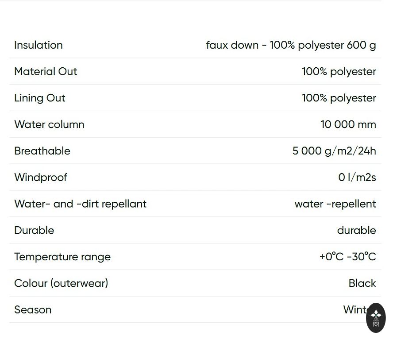The width and height of the screenshot is (393, 340).
Task: Click the Black colour value
Action: pyautogui.click(x=362, y=283)
